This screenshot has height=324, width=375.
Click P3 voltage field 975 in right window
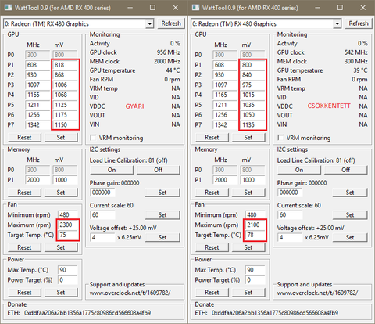pyautogui.click(x=253, y=85)
